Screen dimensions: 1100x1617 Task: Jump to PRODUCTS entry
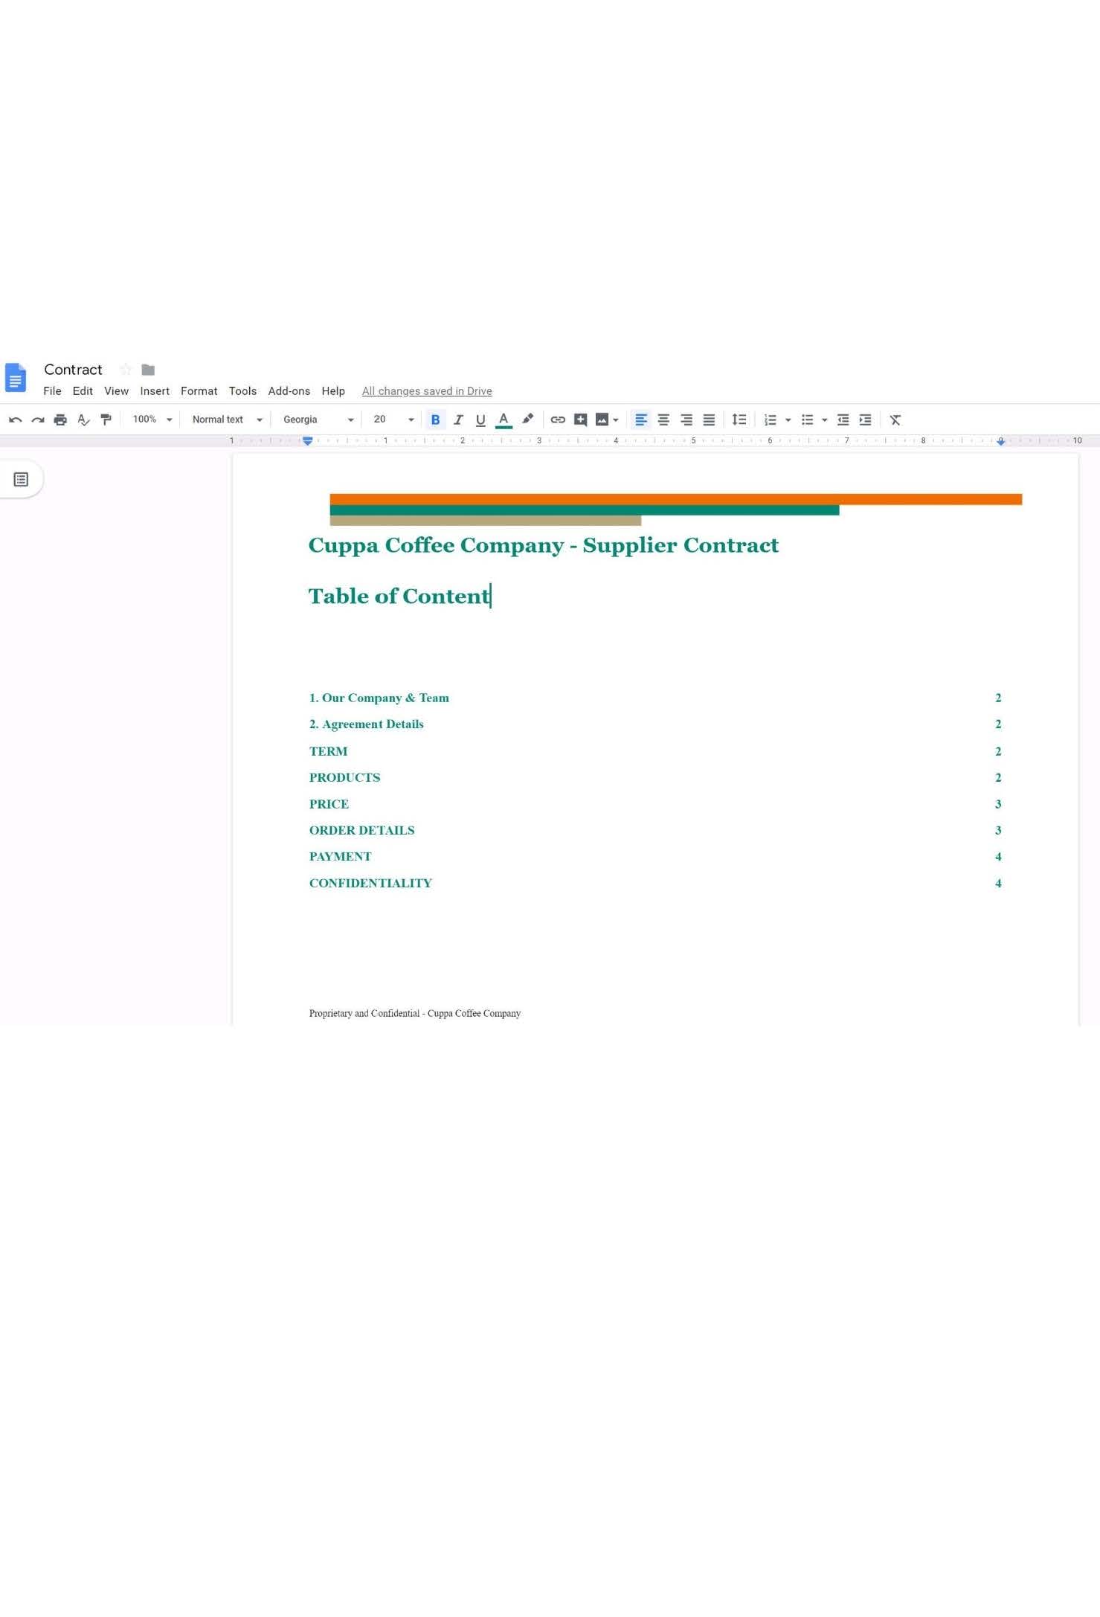point(344,777)
